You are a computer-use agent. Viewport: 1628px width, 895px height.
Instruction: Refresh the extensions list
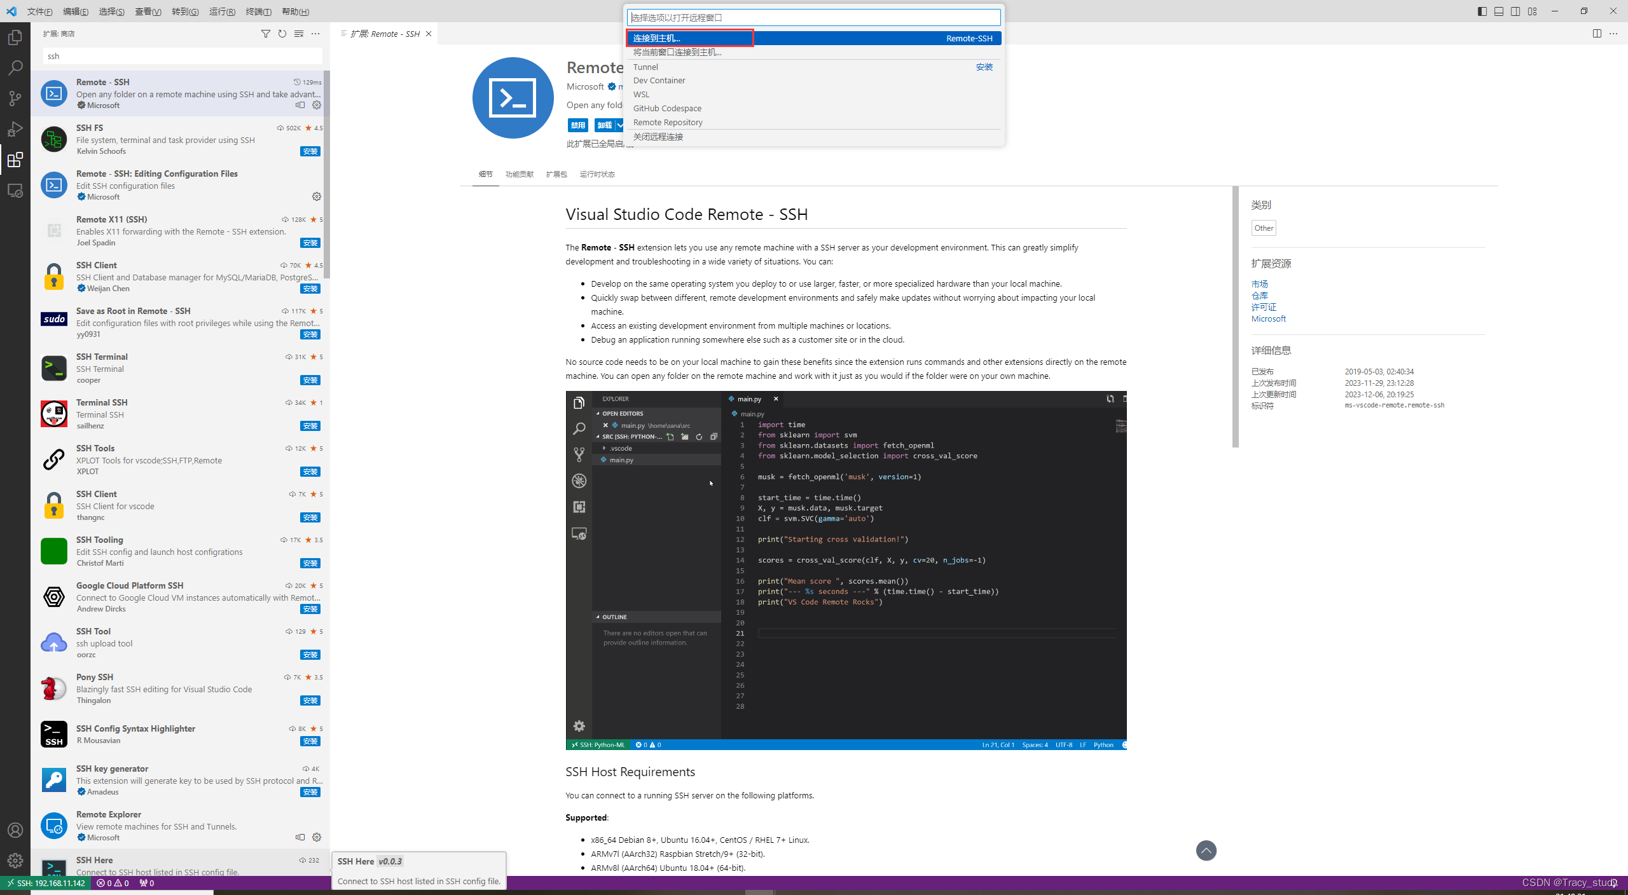tap(282, 34)
